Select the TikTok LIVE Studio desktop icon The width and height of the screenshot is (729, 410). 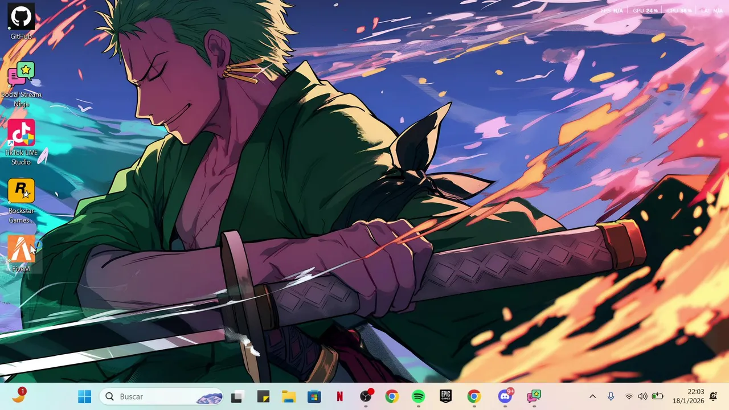pos(21,142)
